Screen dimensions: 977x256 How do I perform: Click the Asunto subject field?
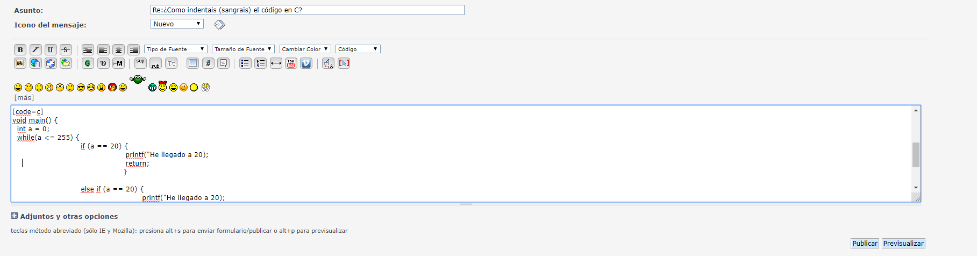[x=308, y=10]
